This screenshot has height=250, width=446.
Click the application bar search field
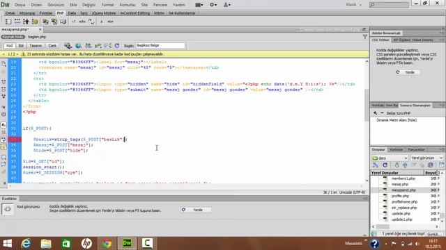[389, 5]
